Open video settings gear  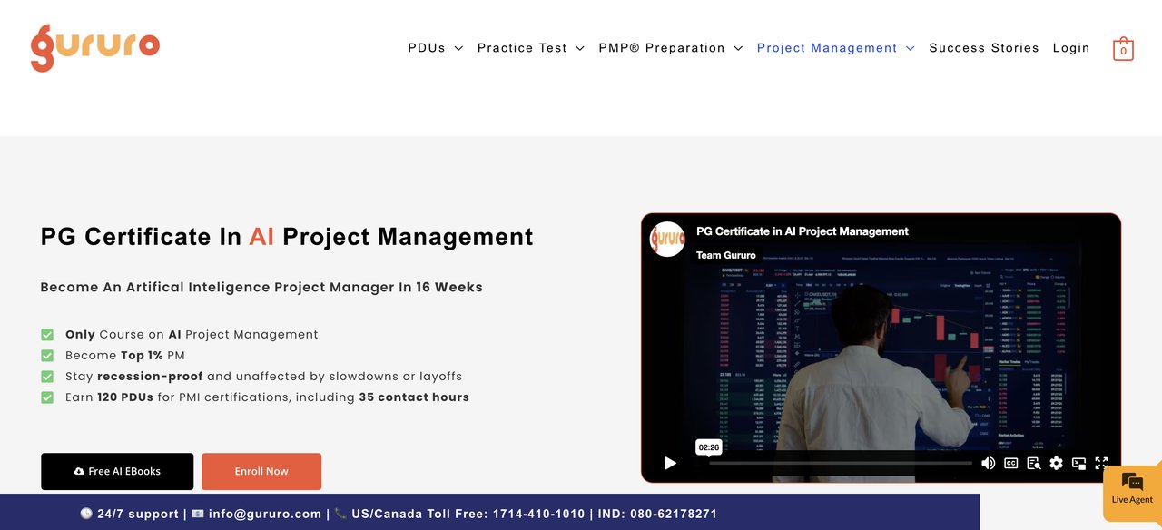pyautogui.click(x=1056, y=464)
